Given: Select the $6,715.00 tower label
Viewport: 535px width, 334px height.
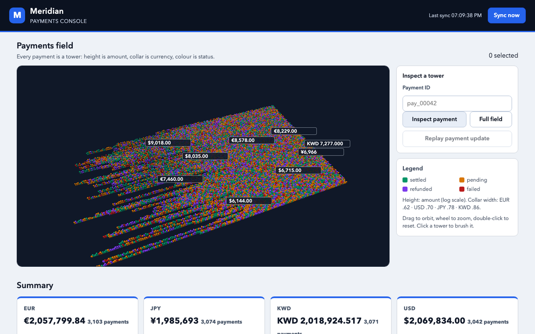Looking at the screenshot, I should coord(298,171).
